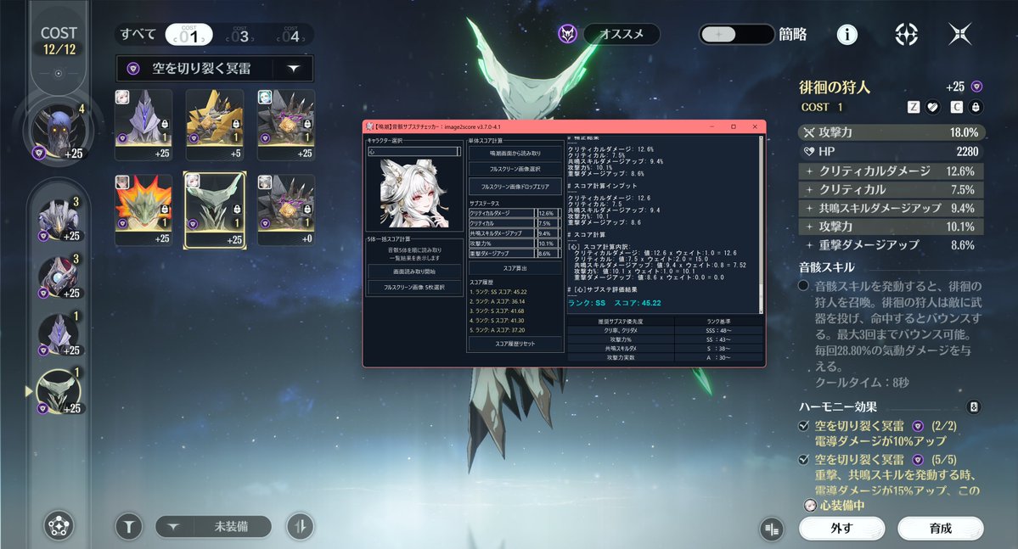Viewport: 1018px width, 549px height.
Task: Click the round data bank icon bottom left
Action: coord(59,525)
